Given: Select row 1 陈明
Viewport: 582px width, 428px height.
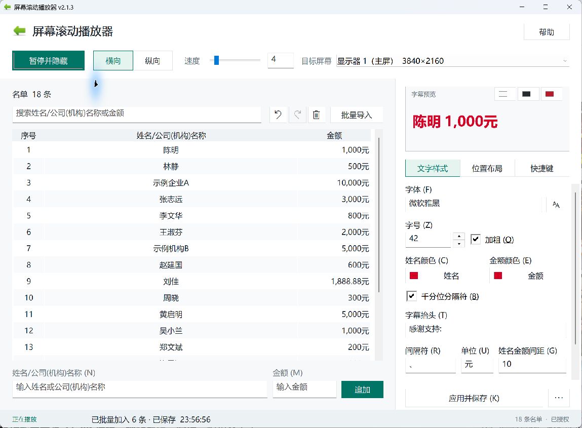Looking at the screenshot, I should [x=191, y=150].
